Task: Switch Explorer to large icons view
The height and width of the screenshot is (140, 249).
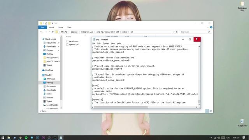Action: (x=211, y=111)
